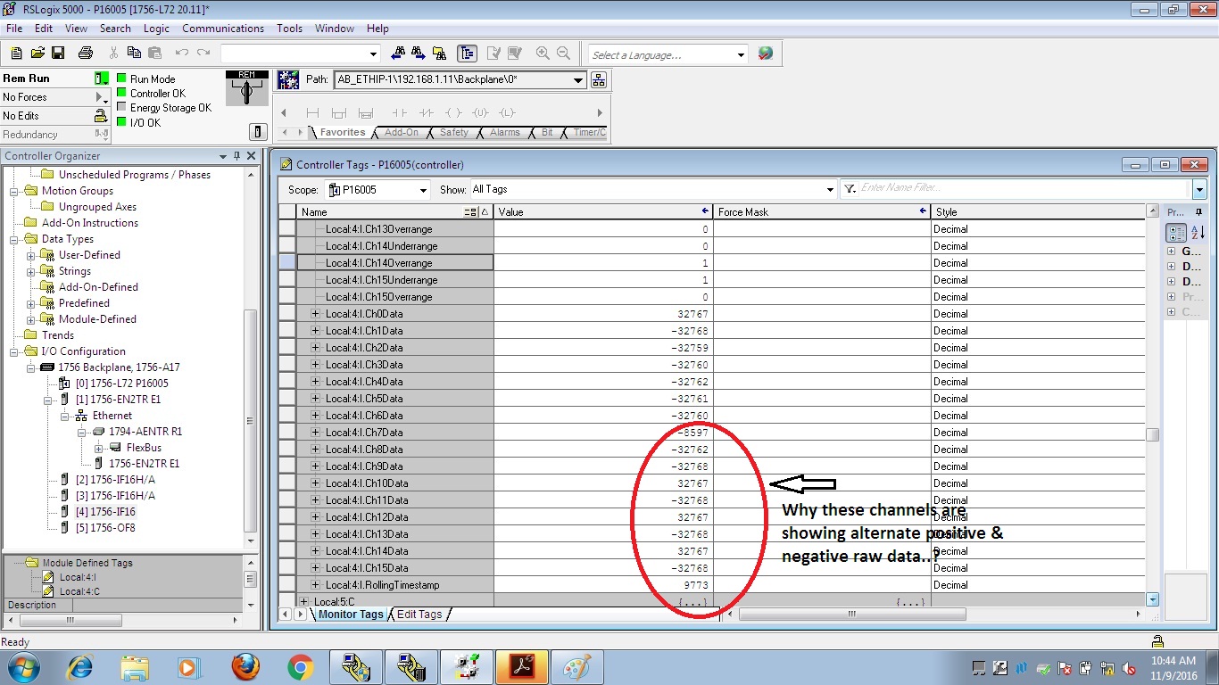Image resolution: width=1219 pixels, height=685 pixels.
Task: Insert XIO contact instruction
Action: (427, 113)
